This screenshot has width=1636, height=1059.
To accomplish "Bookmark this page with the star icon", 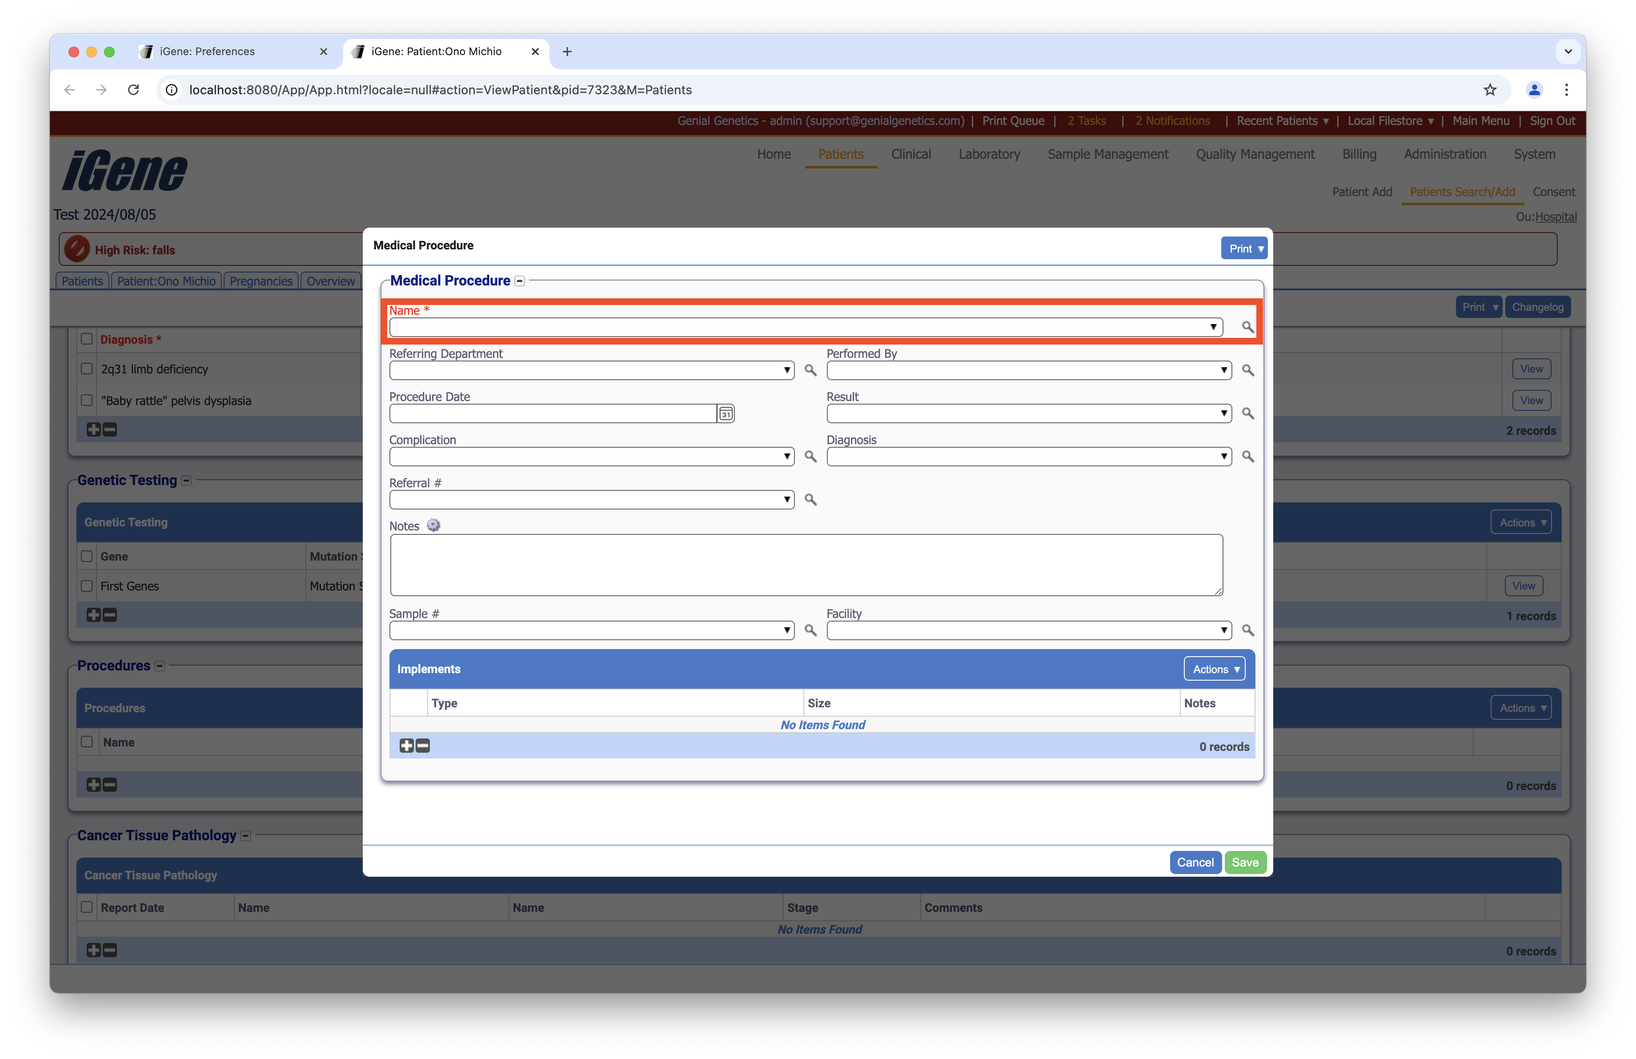I will (1490, 90).
